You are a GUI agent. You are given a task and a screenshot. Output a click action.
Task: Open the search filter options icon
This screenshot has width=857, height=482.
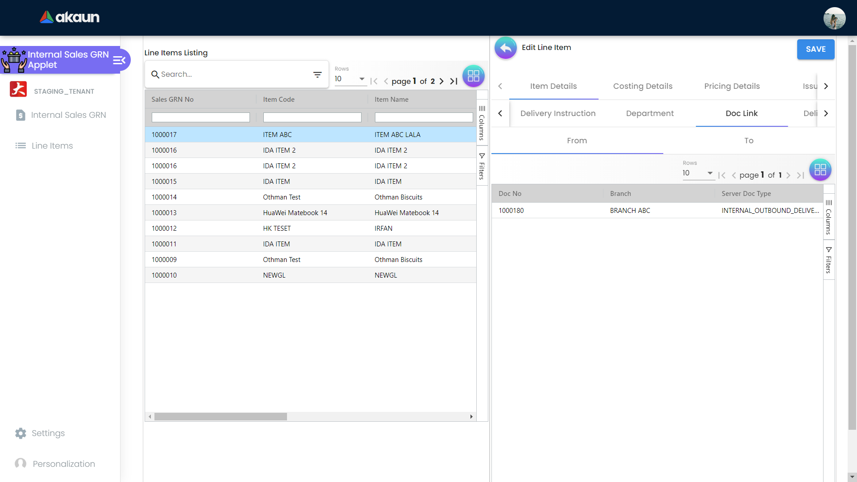[x=317, y=75]
